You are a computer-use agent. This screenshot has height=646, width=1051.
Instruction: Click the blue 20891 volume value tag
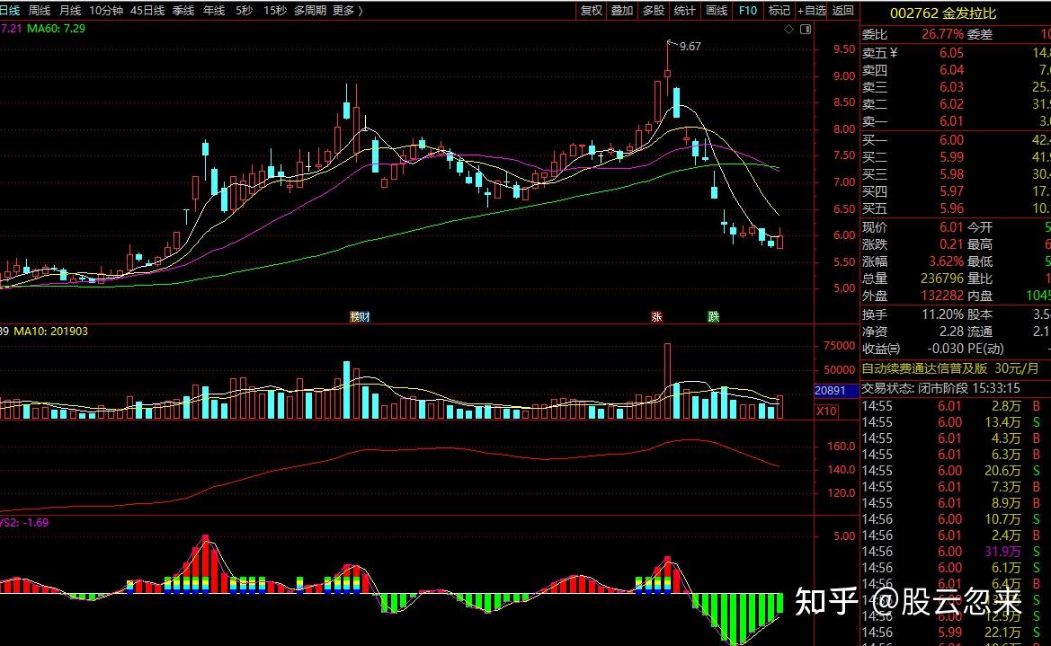tap(829, 391)
